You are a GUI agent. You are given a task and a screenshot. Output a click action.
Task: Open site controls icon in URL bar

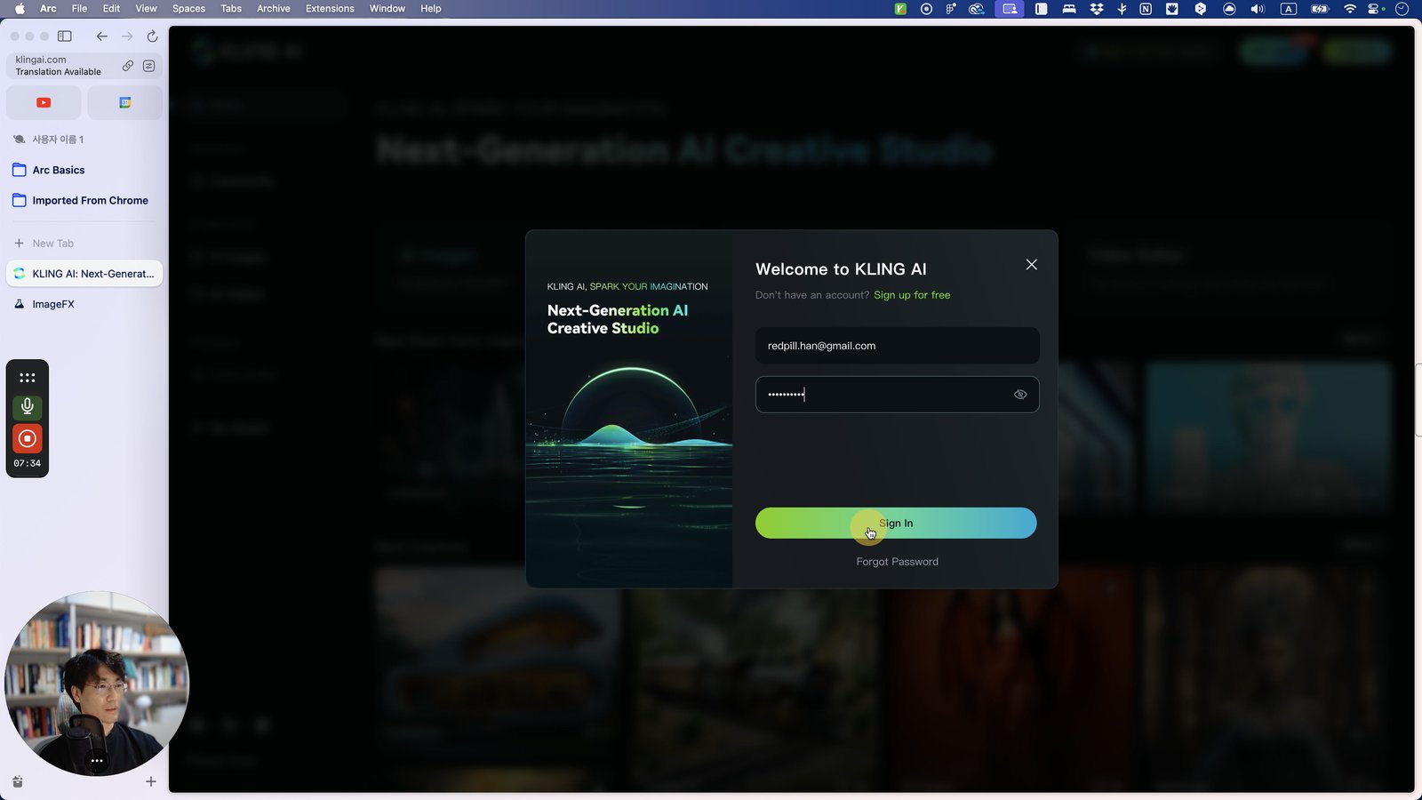coord(148,66)
